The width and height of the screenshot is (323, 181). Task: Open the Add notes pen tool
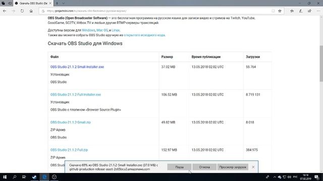[x=301, y=11]
